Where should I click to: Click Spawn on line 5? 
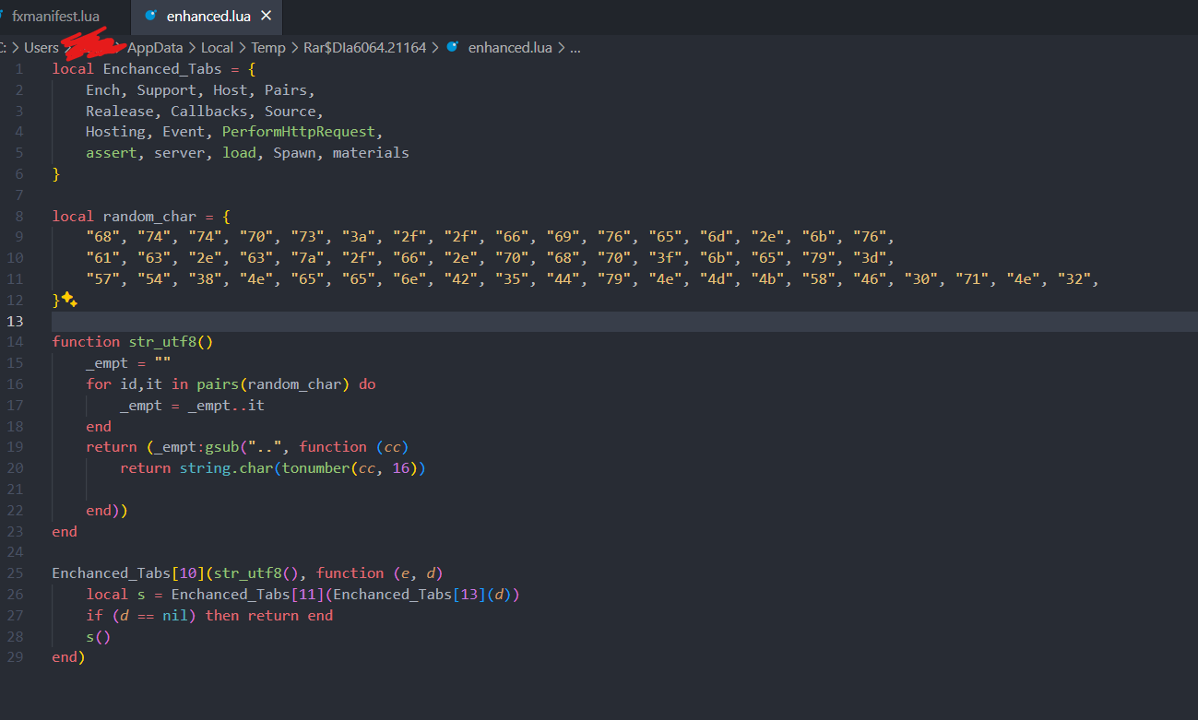click(x=294, y=153)
